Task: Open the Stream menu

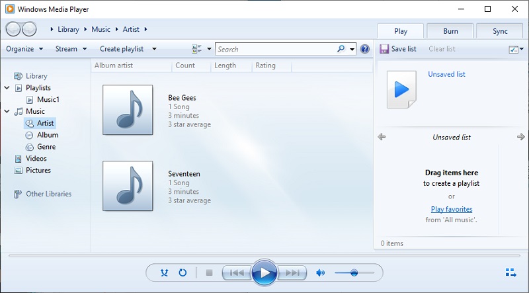Action: (x=71, y=49)
